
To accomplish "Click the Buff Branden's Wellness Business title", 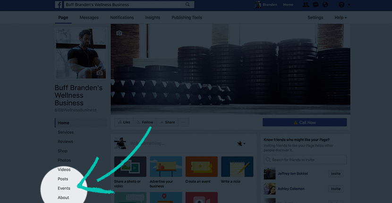I will pyautogui.click(x=78, y=95).
